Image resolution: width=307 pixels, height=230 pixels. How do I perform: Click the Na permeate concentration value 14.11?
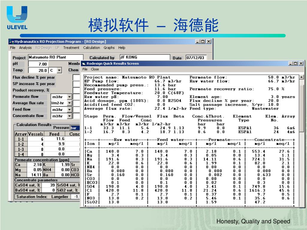click(34, 175)
